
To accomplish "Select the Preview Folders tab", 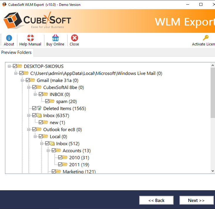I will [x=16, y=52].
